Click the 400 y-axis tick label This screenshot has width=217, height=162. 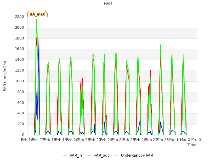pyautogui.click(x=21, y=113)
